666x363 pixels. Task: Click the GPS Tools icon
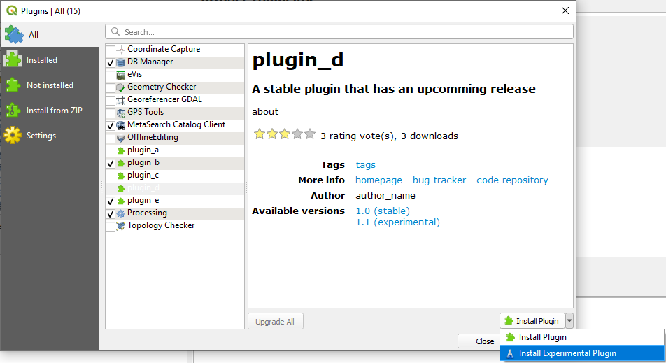(x=120, y=113)
